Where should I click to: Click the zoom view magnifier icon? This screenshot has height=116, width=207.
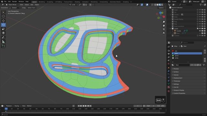coord(164,22)
